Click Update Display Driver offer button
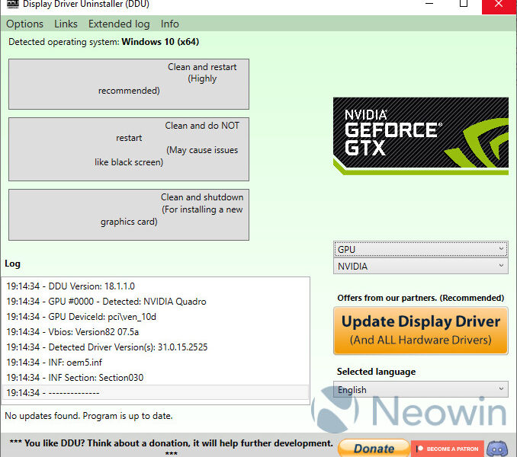Viewport: 517px width, 457px height. click(421, 331)
